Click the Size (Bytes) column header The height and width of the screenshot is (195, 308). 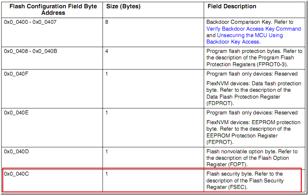(x=123, y=6)
